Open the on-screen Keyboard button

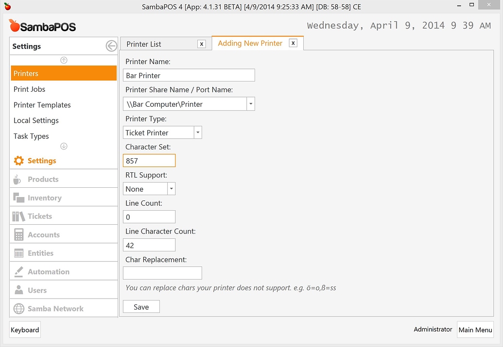[x=25, y=330]
